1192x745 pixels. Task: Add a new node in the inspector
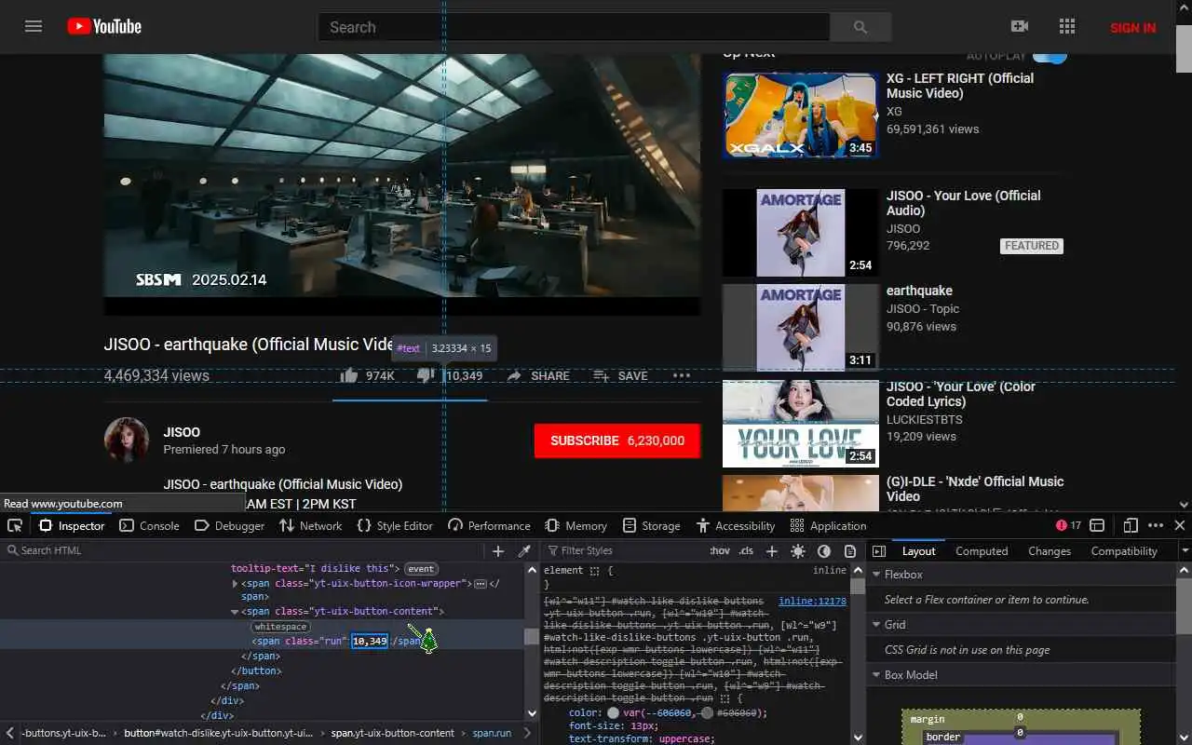[x=498, y=551]
